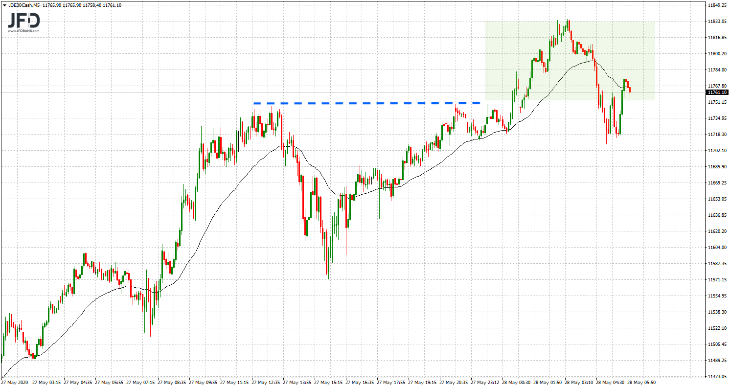Screen dimensions: 730x388
Task: Select the blue dashed horizontal resistance line
Action: [366, 103]
